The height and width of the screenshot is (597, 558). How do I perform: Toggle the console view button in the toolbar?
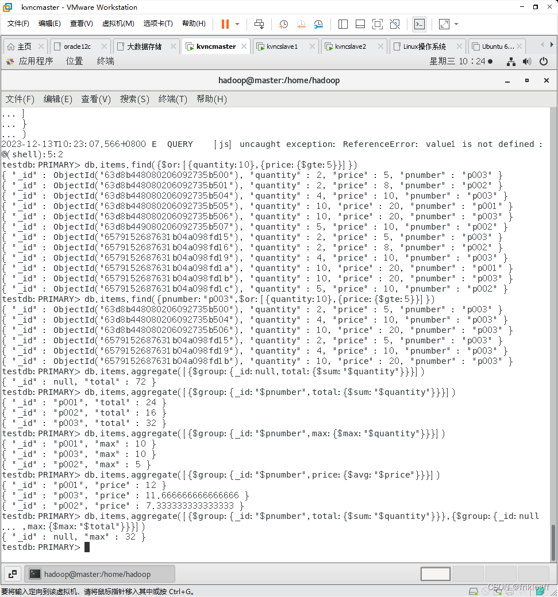point(420,24)
